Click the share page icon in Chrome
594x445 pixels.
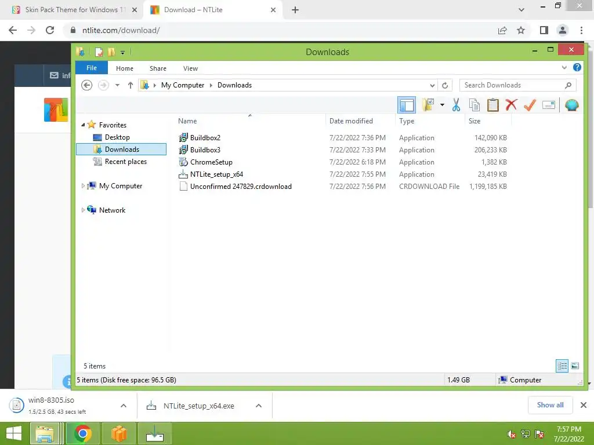tap(502, 30)
